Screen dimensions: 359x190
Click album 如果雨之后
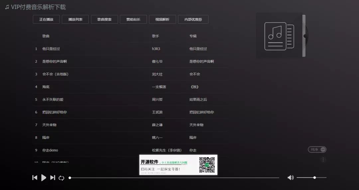(198, 99)
